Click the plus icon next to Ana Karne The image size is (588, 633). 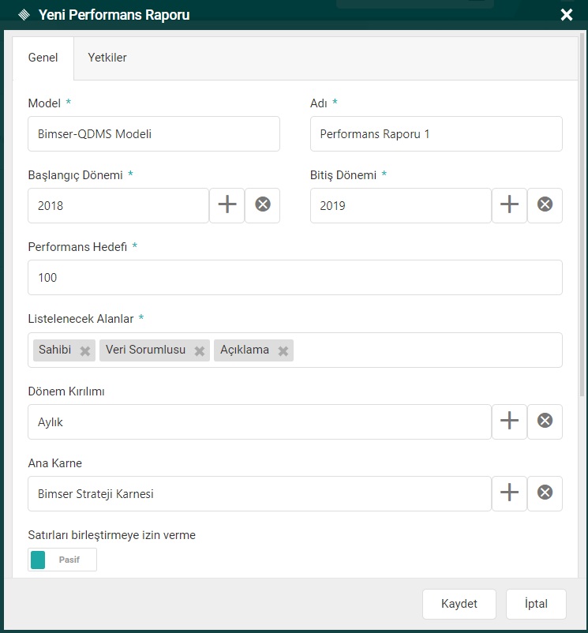(510, 493)
